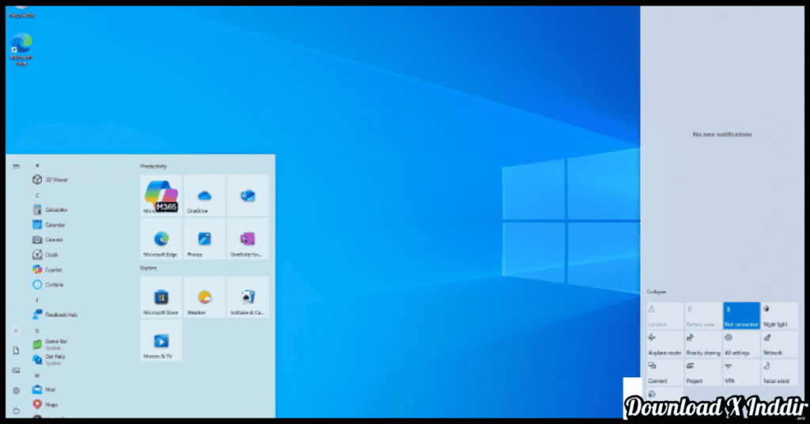Open the Outlook tile in Productivity group
810x424 pixels.
pyautogui.click(x=248, y=195)
